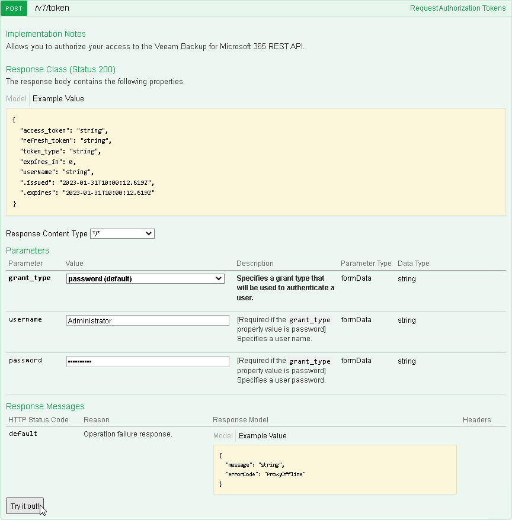The height and width of the screenshot is (520, 512).
Task: Click the HTTP Status Code column header
Action: click(x=38, y=420)
